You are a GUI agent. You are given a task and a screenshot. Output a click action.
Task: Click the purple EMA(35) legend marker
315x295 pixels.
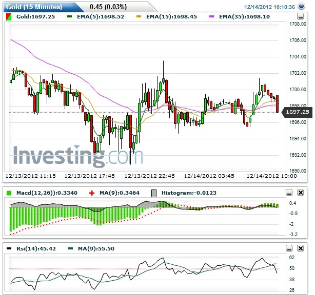coord(212,17)
